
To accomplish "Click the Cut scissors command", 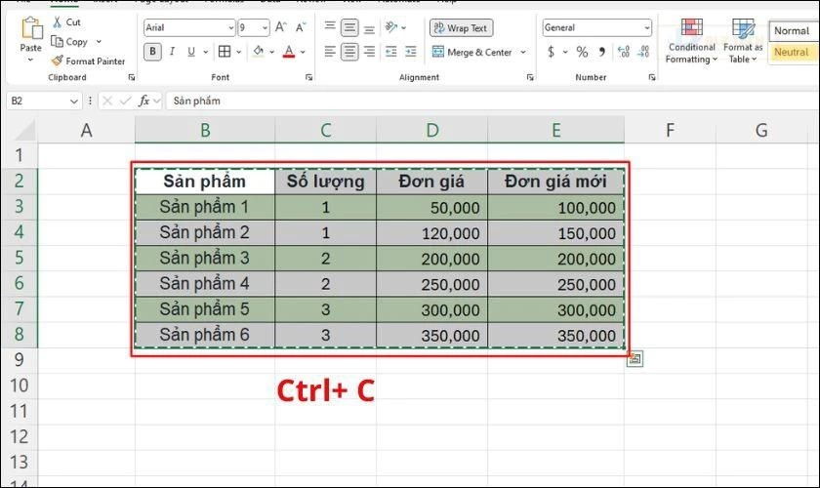I will 66,22.
